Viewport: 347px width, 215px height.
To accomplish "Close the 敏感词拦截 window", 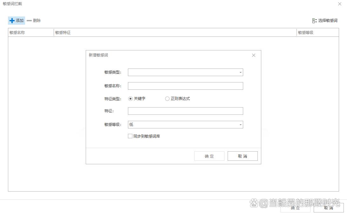I will [340, 4].
